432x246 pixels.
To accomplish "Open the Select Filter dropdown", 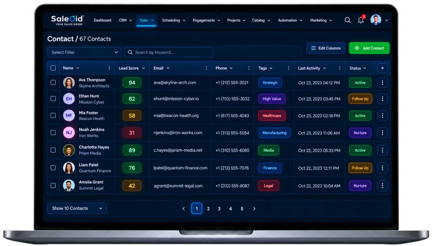I will (x=84, y=52).
